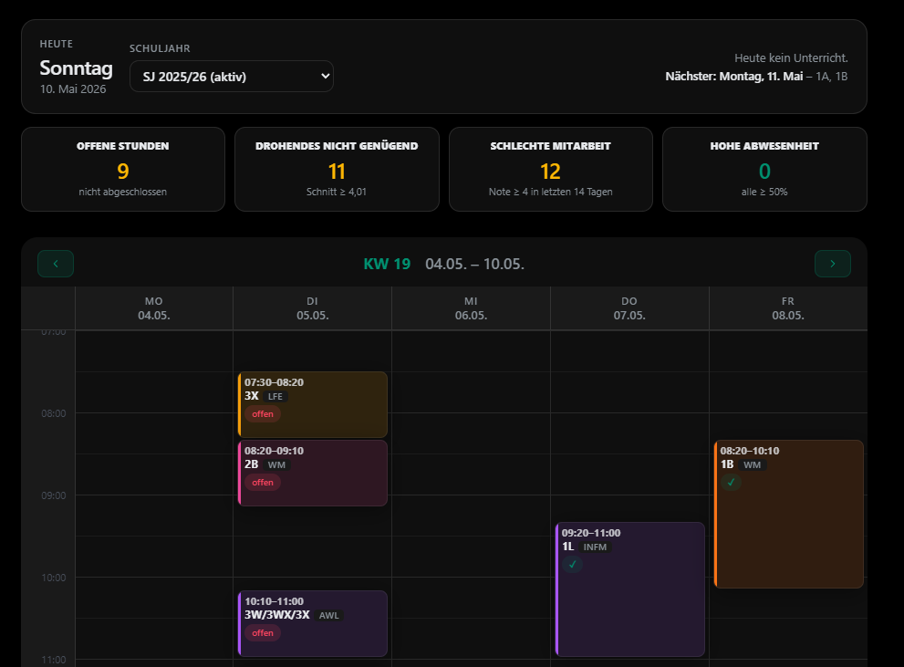This screenshot has width=904, height=667.
Task: Click the DI 05.05. column header
Action: (313, 308)
